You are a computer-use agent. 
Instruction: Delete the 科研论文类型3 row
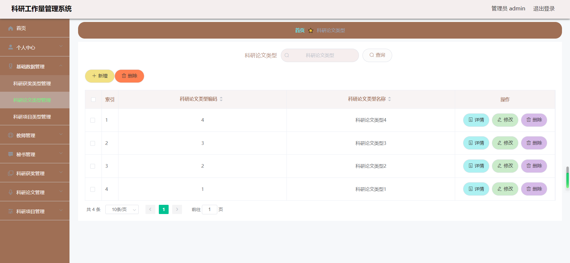pos(534,143)
